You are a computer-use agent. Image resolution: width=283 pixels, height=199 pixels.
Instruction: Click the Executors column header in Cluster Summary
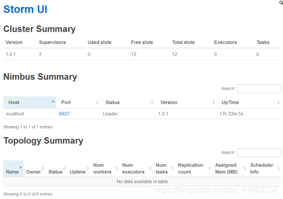coord(225,42)
